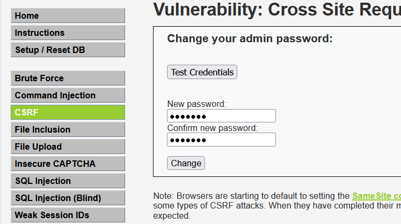Select Insecure CAPTCHA from the sidebar
Viewport: 401px width, 224px height.
pyautogui.click(x=68, y=164)
